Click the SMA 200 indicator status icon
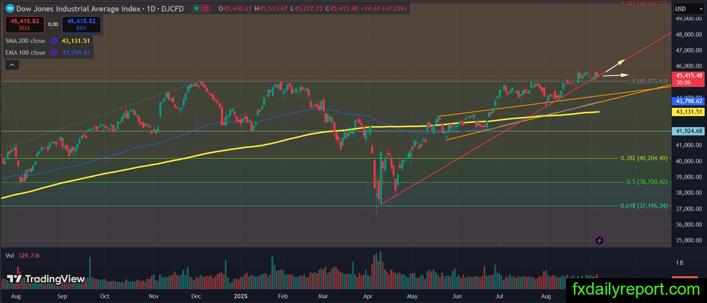The height and width of the screenshot is (303, 707). (54, 41)
